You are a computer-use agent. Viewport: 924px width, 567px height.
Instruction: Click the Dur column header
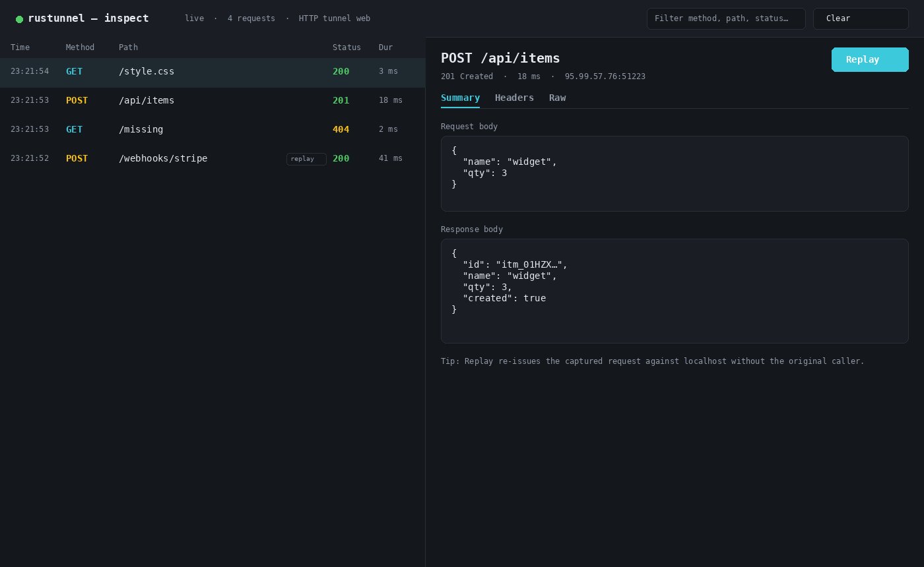(385, 47)
